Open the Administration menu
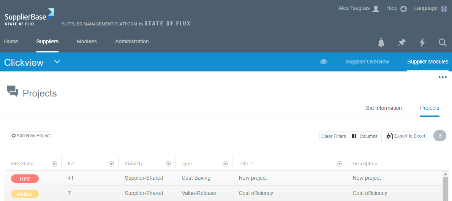Image resolution: width=452 pixels, height=201 pixels. point(132,41)
